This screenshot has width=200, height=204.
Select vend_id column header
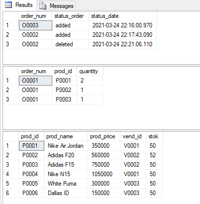click(x=133, y=136)
